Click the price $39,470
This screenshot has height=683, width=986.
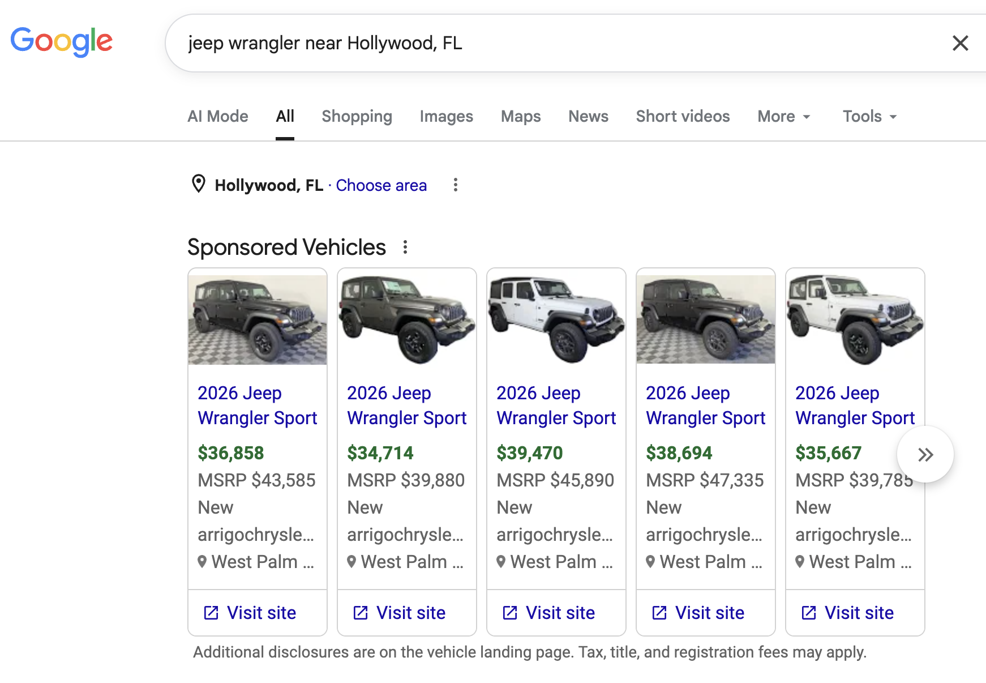pos(530,453)
